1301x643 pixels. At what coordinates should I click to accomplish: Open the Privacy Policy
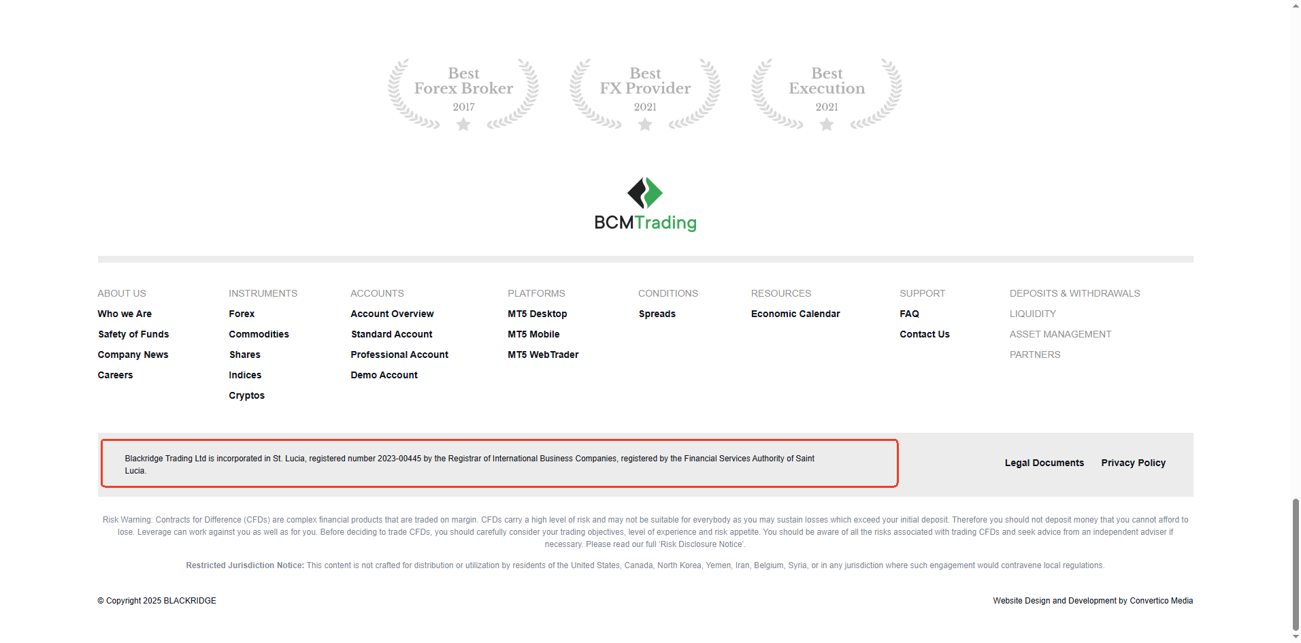1133,463
